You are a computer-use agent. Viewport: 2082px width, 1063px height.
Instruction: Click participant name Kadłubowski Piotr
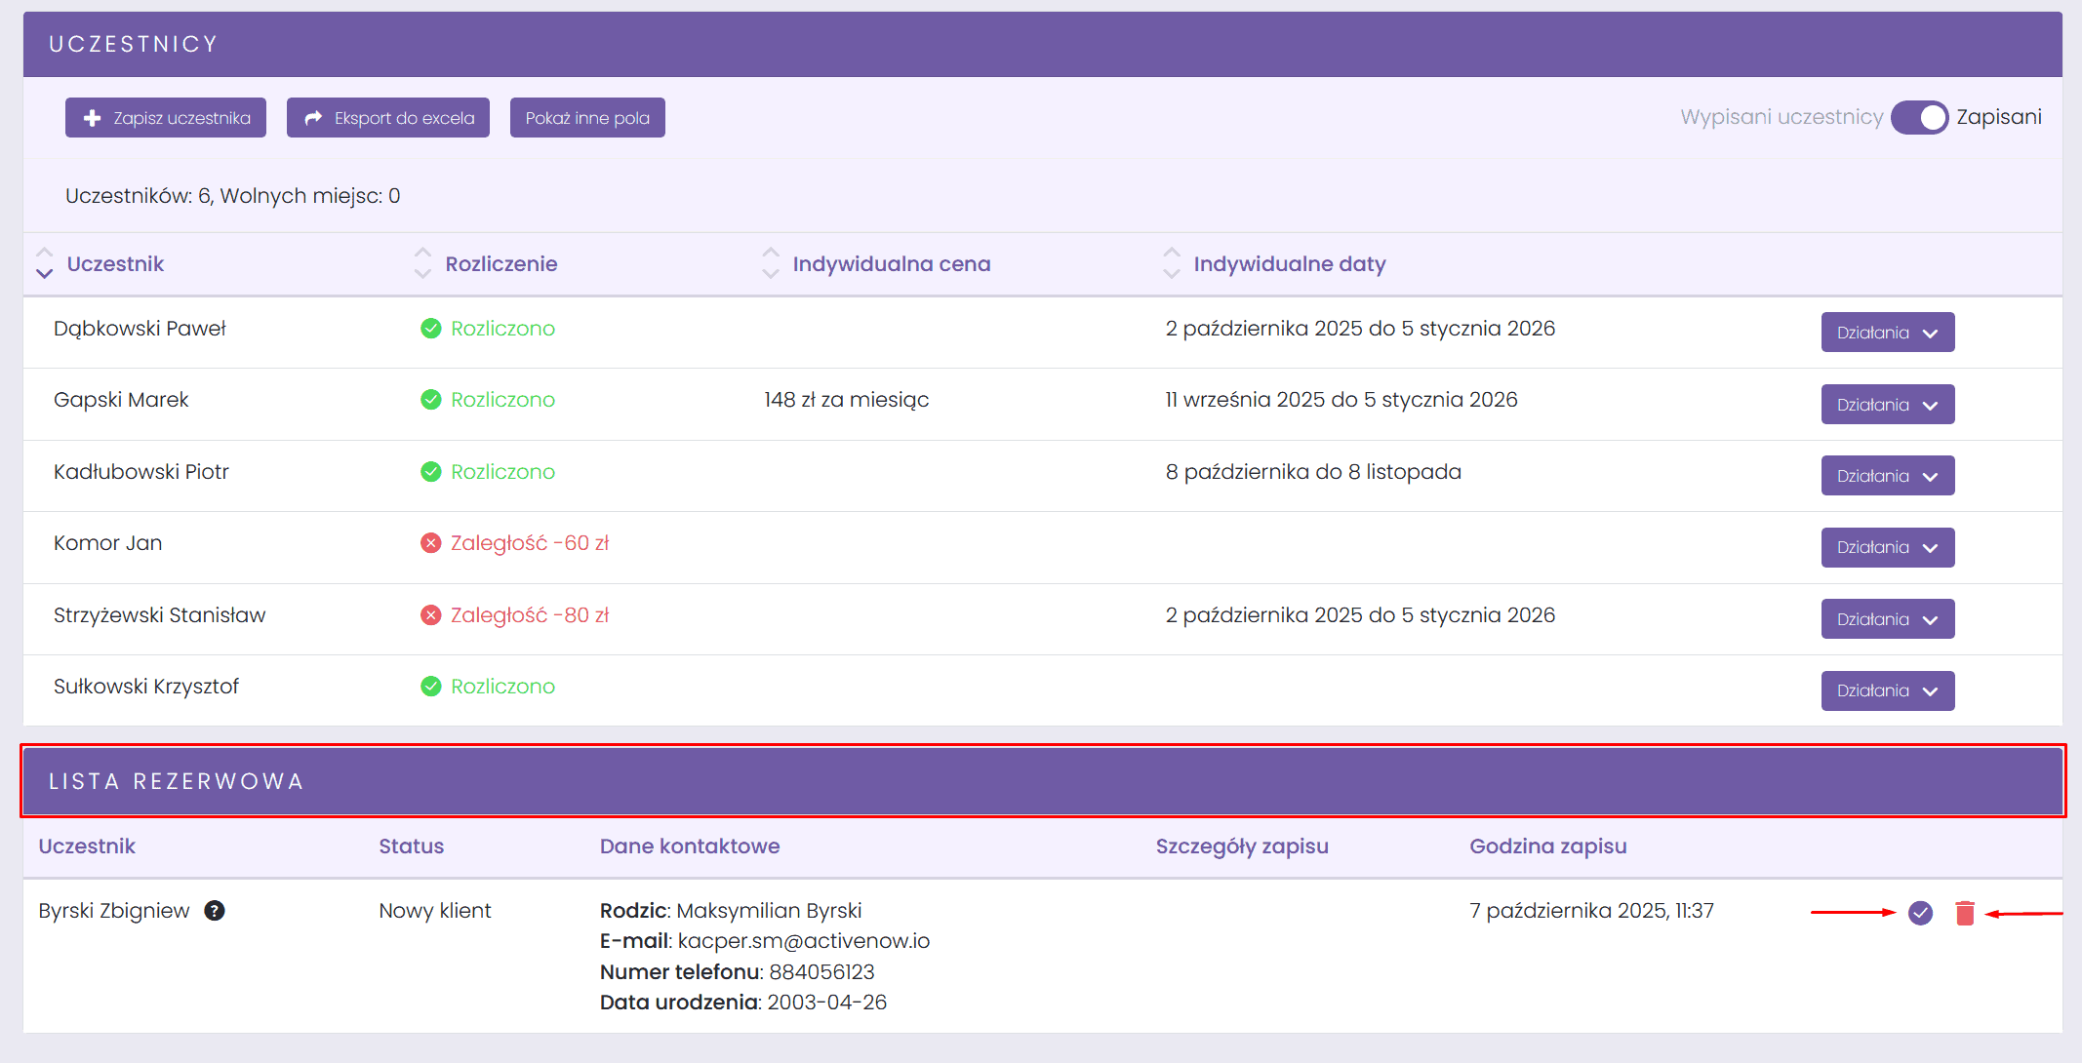[x=141, y=472]
